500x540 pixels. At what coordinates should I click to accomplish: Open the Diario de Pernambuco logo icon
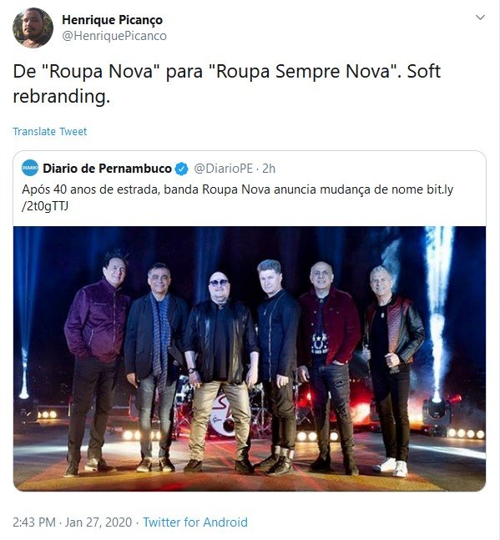pyautogui.click(x=30, y=168)
